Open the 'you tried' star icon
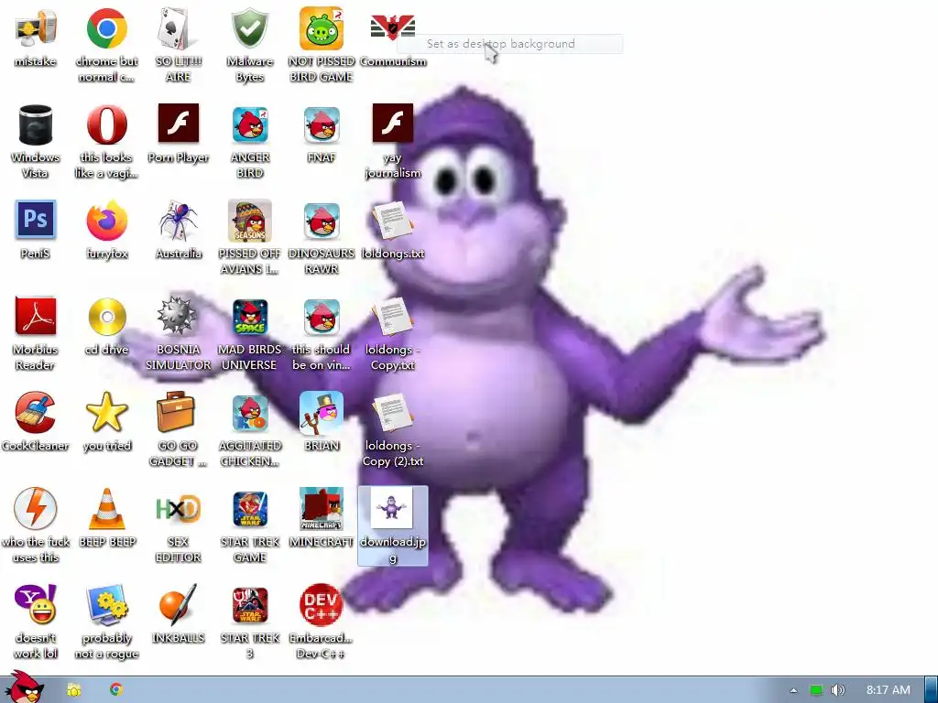The image size is (938, 703). 106,413
